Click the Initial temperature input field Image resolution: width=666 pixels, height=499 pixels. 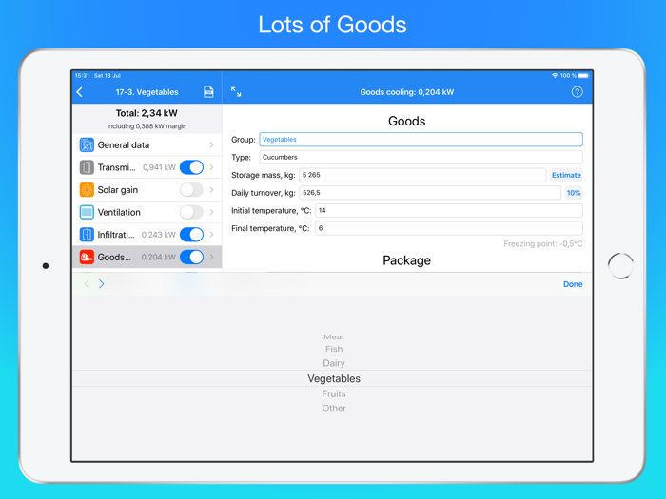(x=449, y=211)
